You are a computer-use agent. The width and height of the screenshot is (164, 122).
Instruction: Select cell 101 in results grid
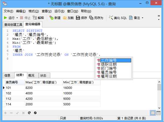point(15,88)
